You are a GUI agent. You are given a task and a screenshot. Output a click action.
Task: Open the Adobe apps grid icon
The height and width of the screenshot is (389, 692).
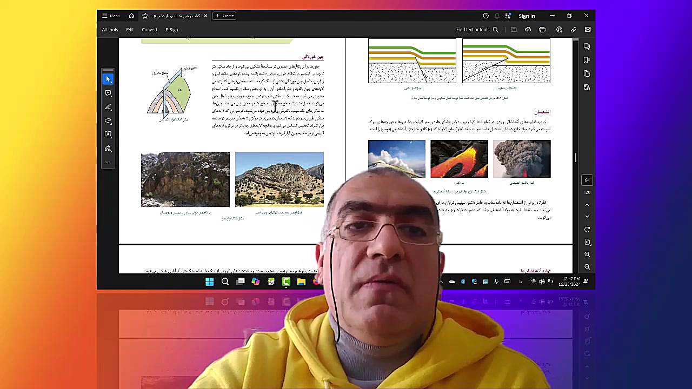pos(508,16)
